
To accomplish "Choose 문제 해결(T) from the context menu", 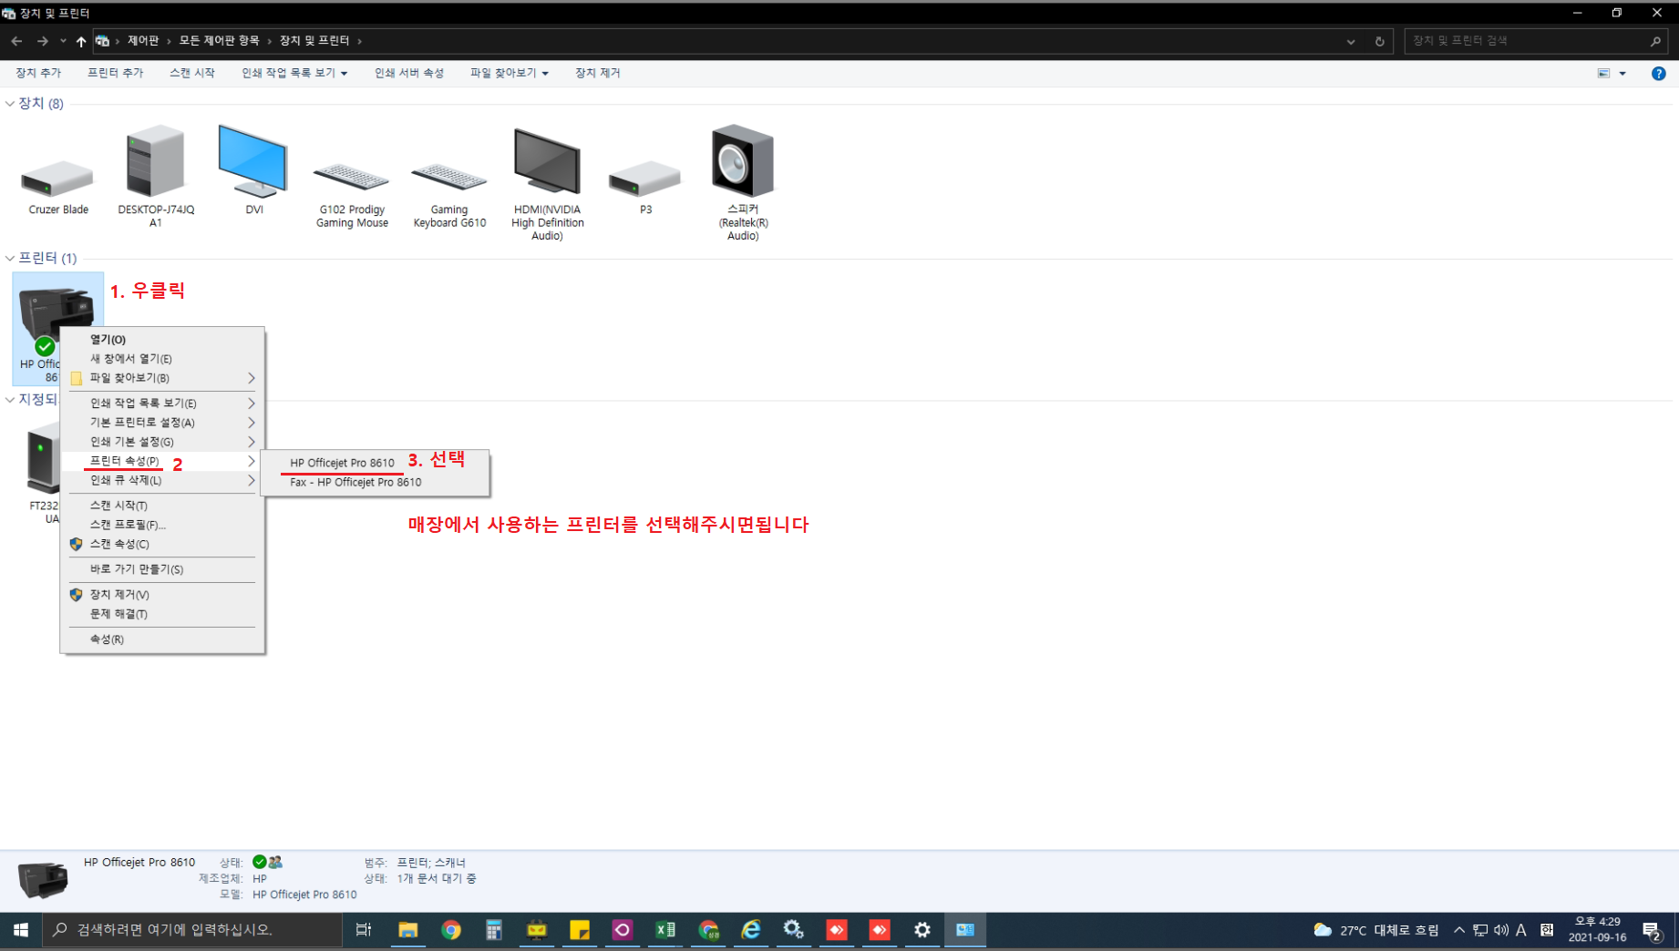I will [x=162, y=614].
